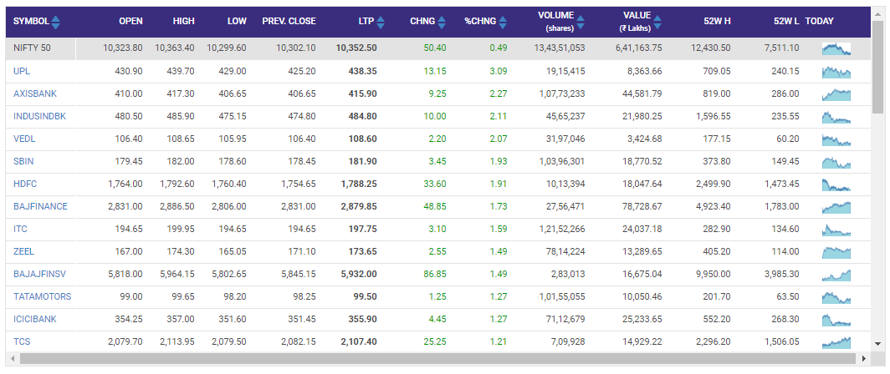Select TATAMOTORS open price 99.00
The width and height of the screenshot is (890, 374).
(x=132, y=297)
